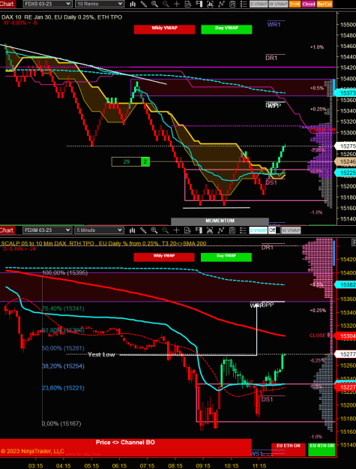Screen dimensions: 356x469
Task: Click the green Day VWAP swatch in top chart
Action: tap(226, 29)
